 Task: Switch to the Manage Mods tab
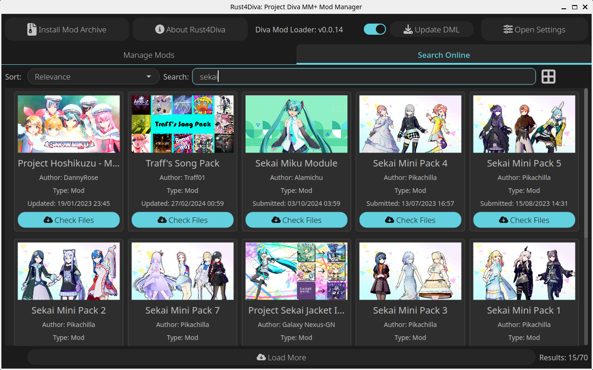click(149, 55)
